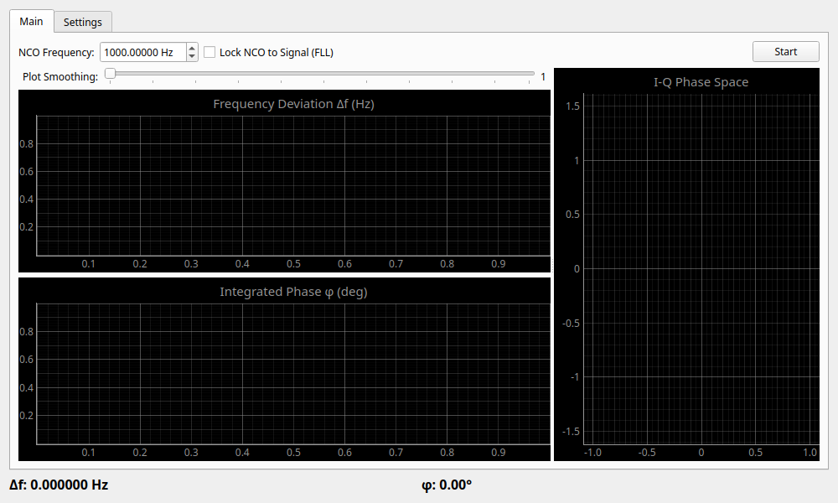Switch to the Settings tab

[x=82, y=22]
